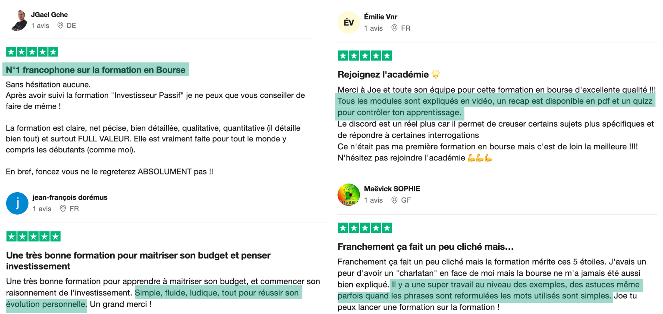Click the five-star rating on JGael's review
The image size is (663, 314).
(32, 52)
